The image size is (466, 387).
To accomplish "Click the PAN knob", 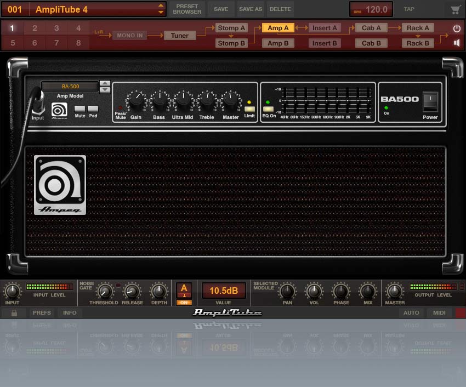I will [287, 291].
